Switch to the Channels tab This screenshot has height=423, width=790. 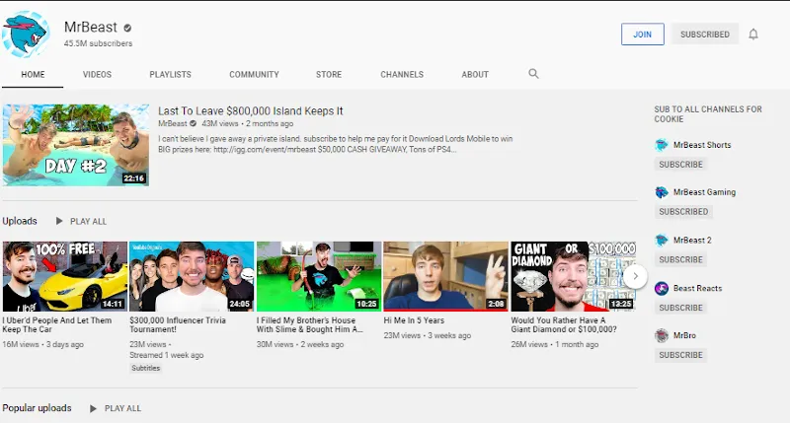coord(402,74)
